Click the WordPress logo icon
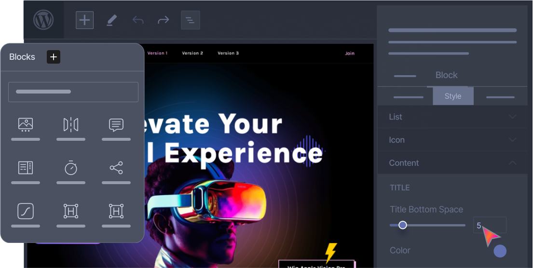 pos(43,20)
